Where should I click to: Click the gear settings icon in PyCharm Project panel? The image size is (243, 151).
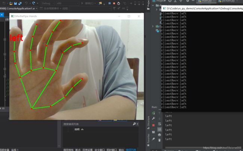(188, 1)
